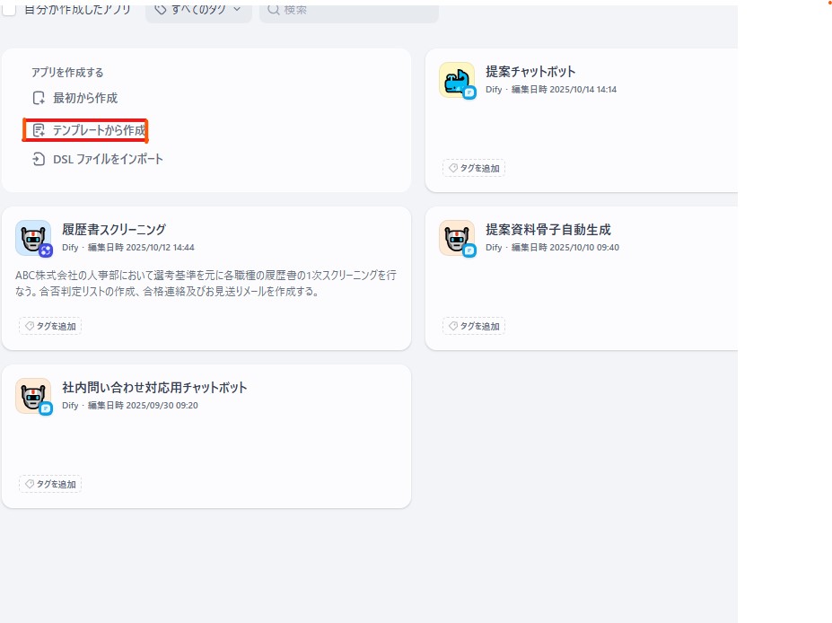Check the 自分が作成したアプリ checkbox
The image size is (832, 623).
pos(10,7)
